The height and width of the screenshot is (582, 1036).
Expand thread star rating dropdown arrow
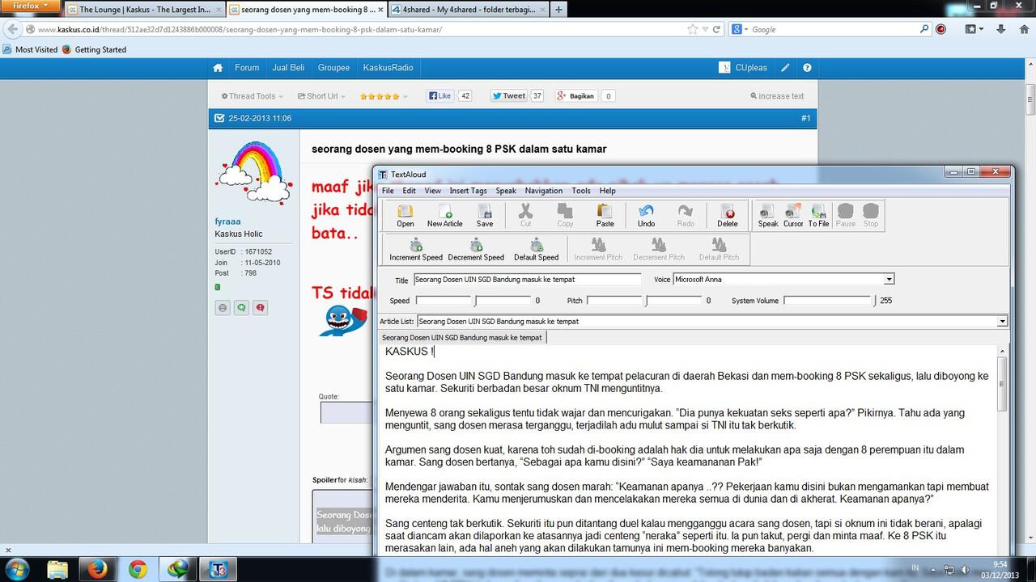405,96
